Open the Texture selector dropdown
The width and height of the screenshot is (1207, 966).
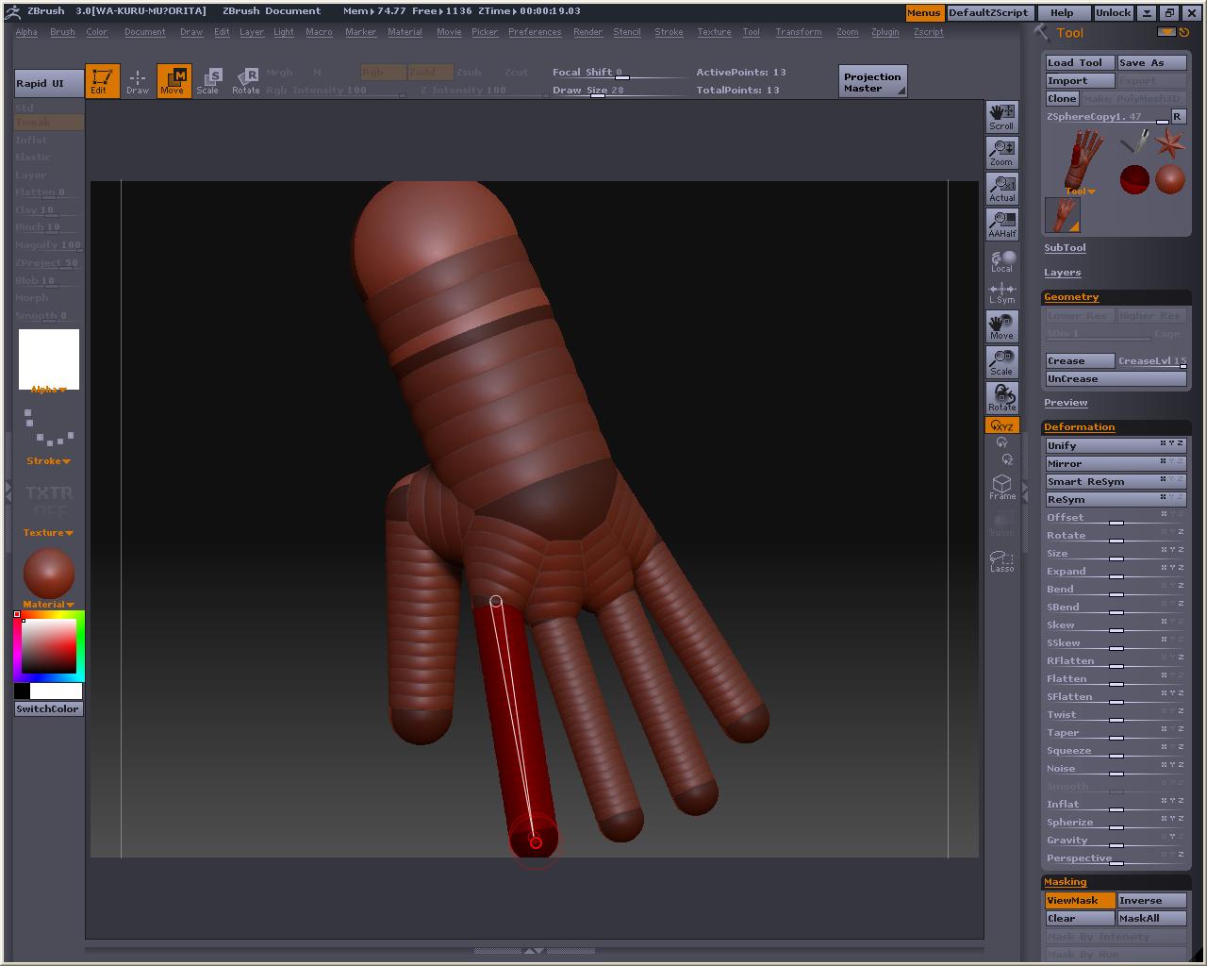[49, 533]
